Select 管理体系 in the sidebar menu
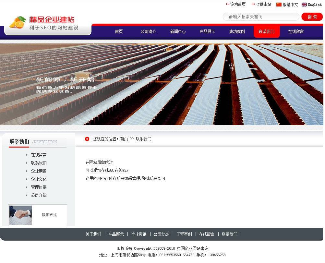Viewport: 325px width, 263px height. [x=39, y=187]
